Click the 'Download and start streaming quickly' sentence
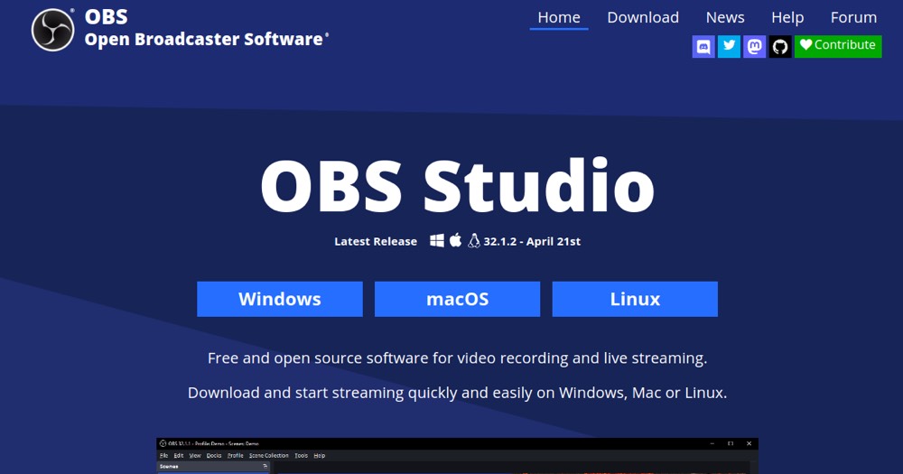This screenshot has width=903, height=474. [x=457, y=393]
